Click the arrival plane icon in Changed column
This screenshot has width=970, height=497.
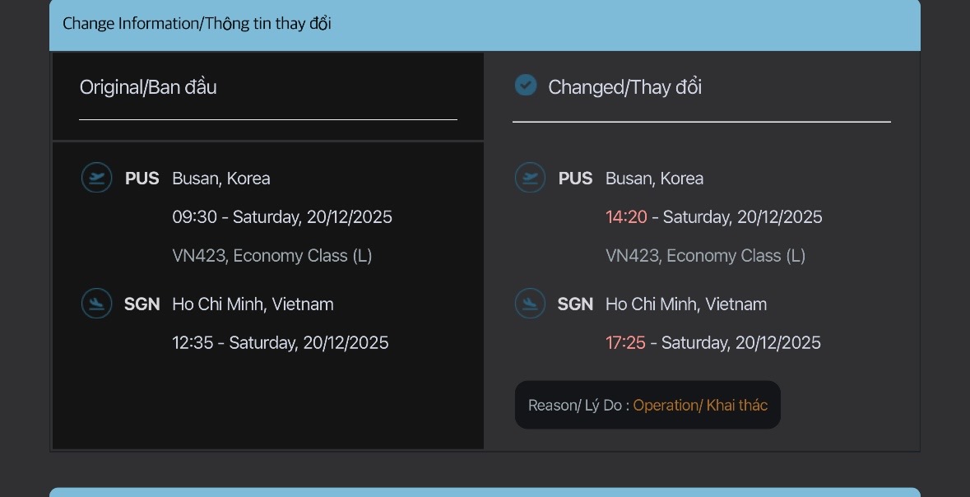530,304
